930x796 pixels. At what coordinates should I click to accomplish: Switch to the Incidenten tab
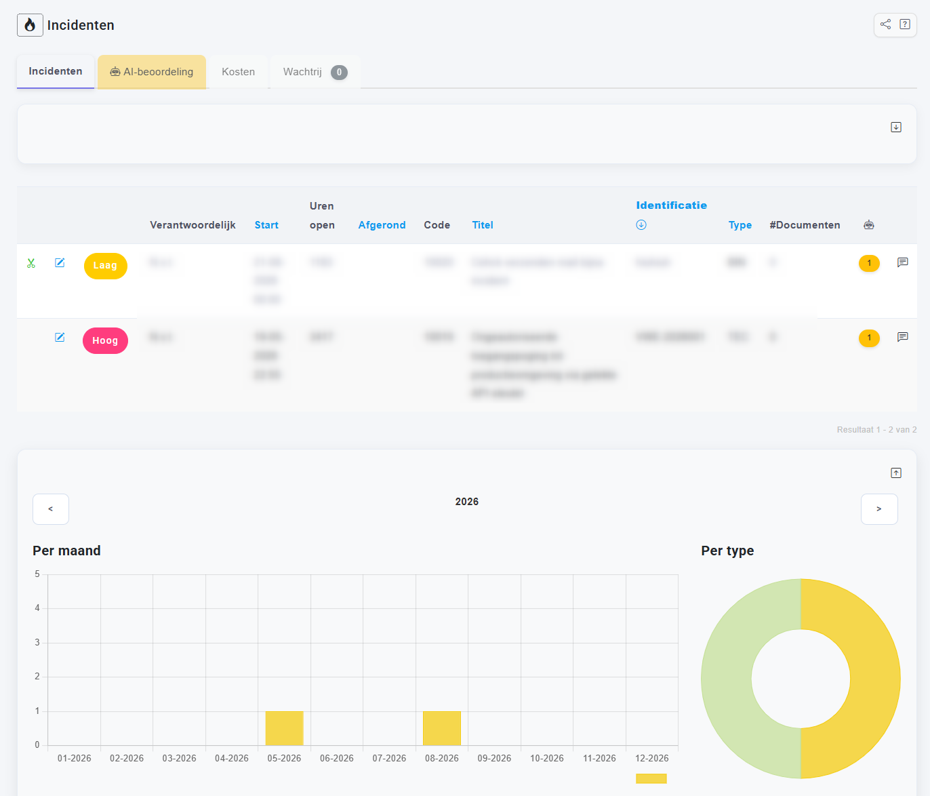point(56,71)
